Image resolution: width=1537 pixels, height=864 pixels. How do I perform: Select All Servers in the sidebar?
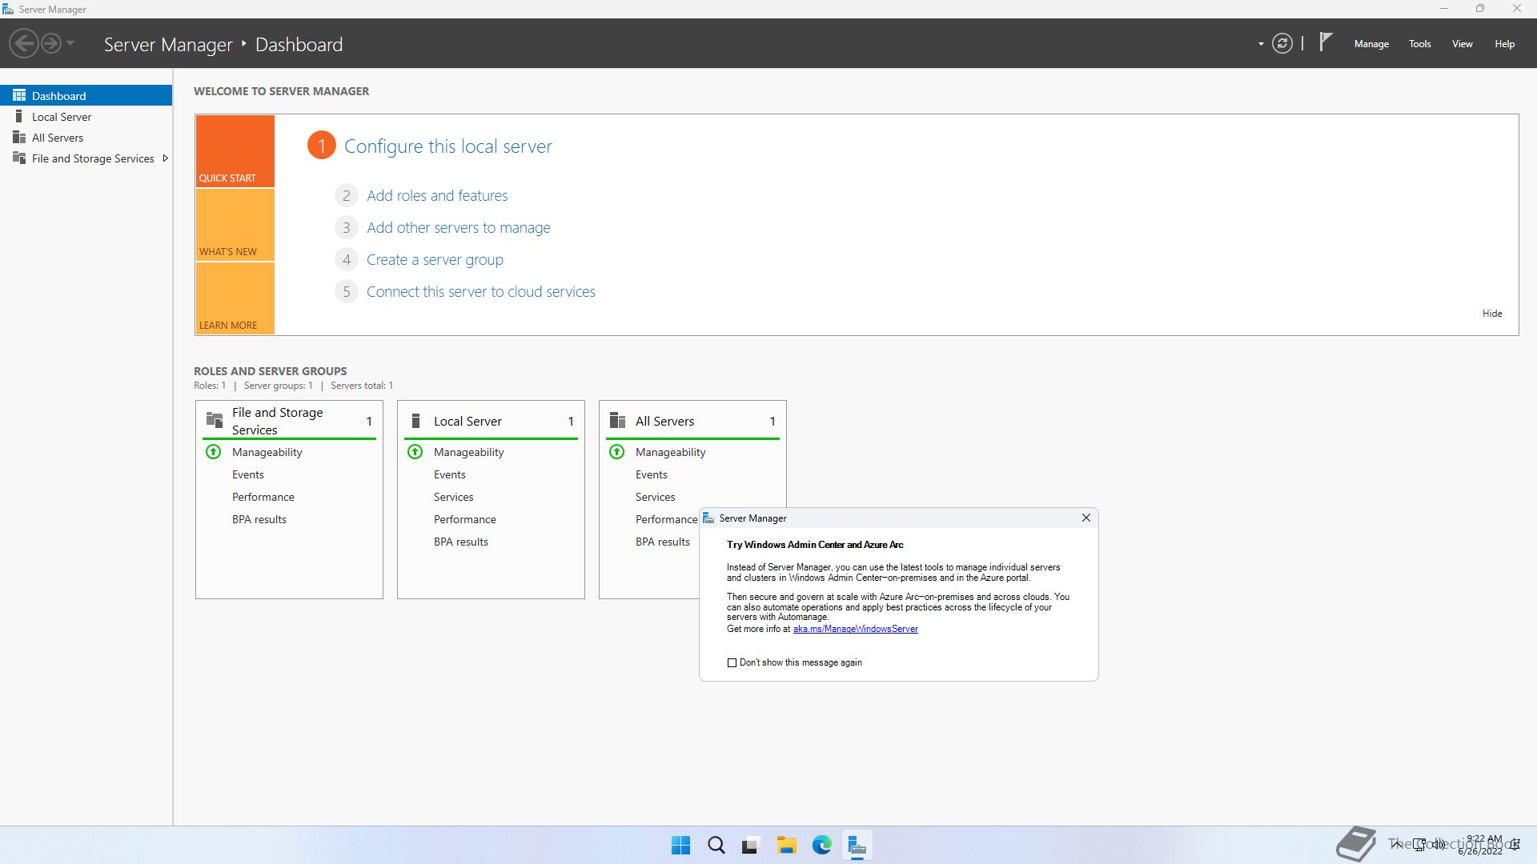(x=86, y=138)
